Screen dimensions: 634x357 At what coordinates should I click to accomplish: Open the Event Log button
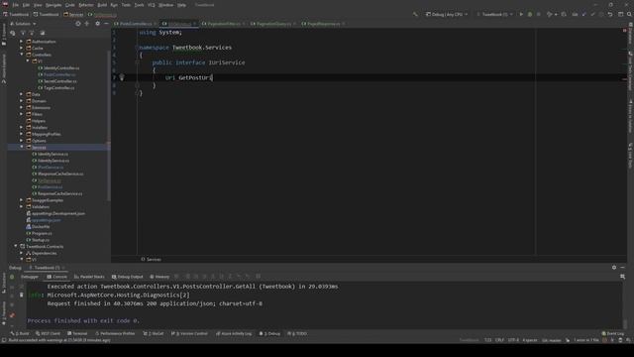[x=613, y=333]
